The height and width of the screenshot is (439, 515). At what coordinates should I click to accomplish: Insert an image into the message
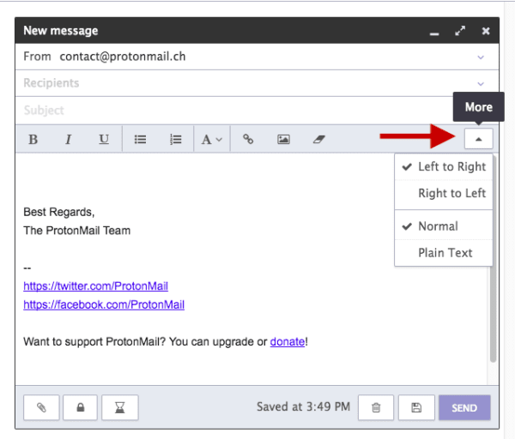[x=283, y=140]
